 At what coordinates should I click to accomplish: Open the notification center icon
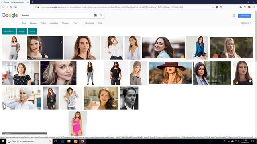pos(253,141)
